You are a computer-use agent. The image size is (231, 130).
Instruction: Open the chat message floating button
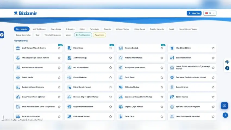pos(224,106)
